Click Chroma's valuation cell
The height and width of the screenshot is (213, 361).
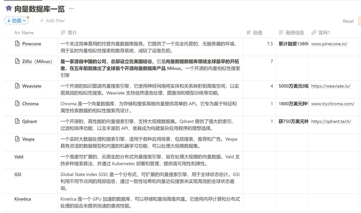(259, 107)
